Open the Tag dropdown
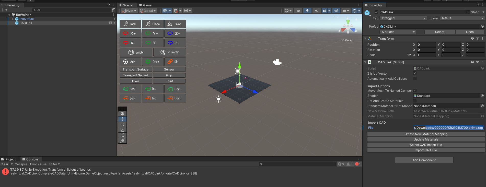Screen dimensions: 486x187 coord(403,18)
